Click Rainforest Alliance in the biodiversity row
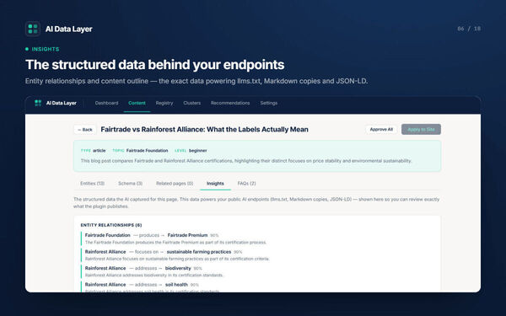 [x=105, y=268]
